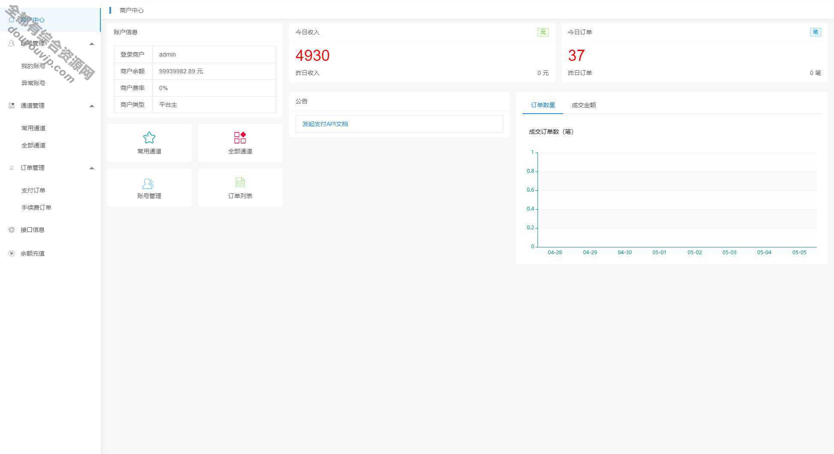This screenshot has height=454, width=834.
Task: Go to 手续费订单 in the sidebar
Action: tap(36, 207)
